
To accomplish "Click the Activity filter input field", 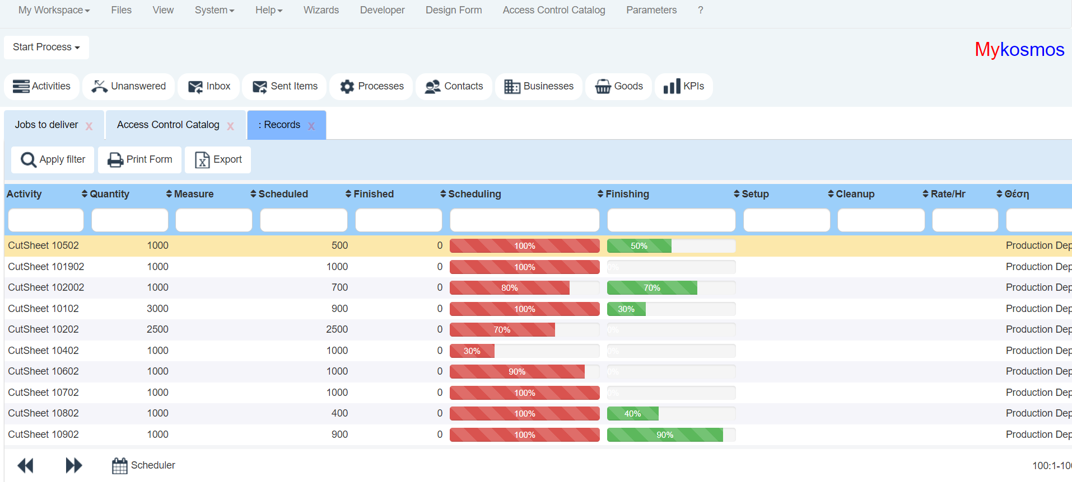I will [x=46, y=220].
